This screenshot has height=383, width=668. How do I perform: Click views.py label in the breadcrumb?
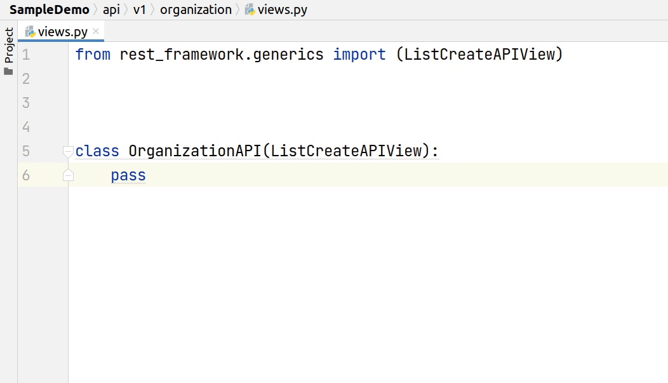click(283, 10)
